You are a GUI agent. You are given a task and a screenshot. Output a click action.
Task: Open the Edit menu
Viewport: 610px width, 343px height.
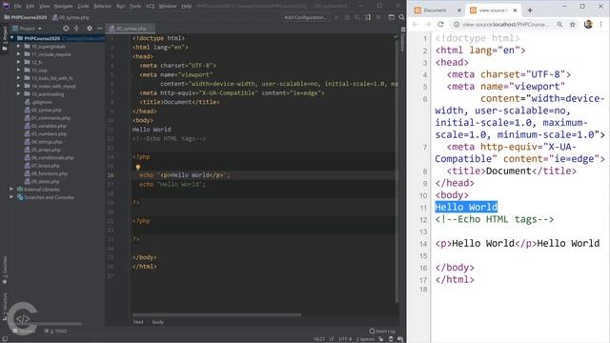[x=30, y=7]
